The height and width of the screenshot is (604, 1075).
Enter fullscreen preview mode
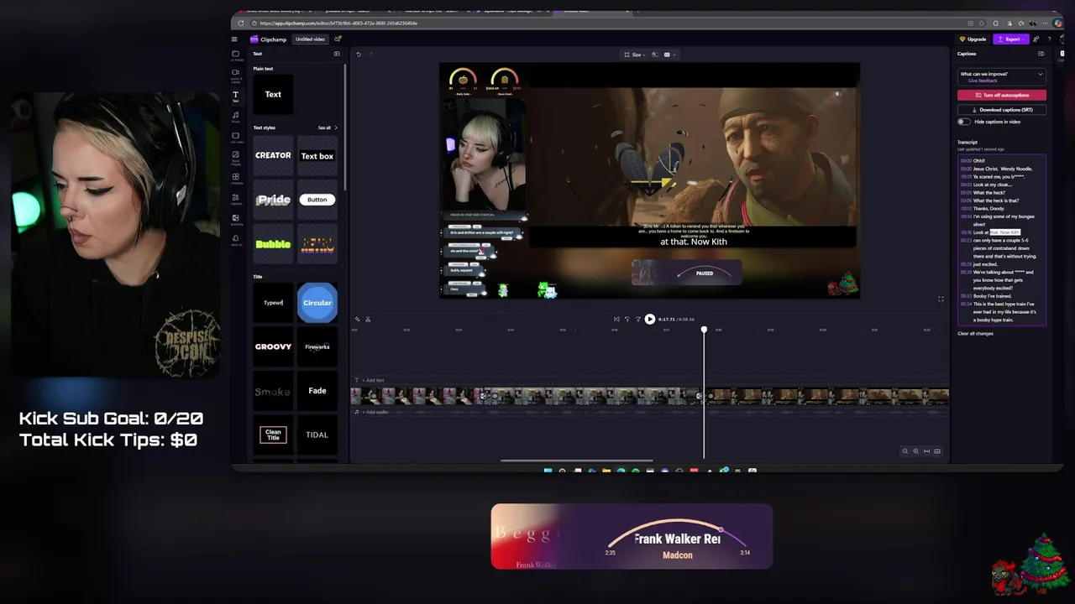tap(941, 299)
